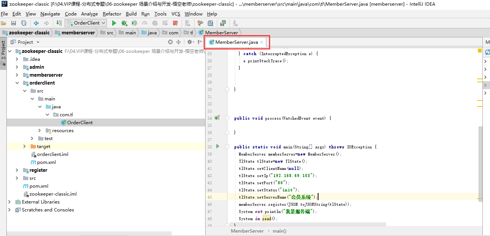Screen dimensions: 490x236
Task: Click Scroll from Source target icon
Action: [171, 42]
